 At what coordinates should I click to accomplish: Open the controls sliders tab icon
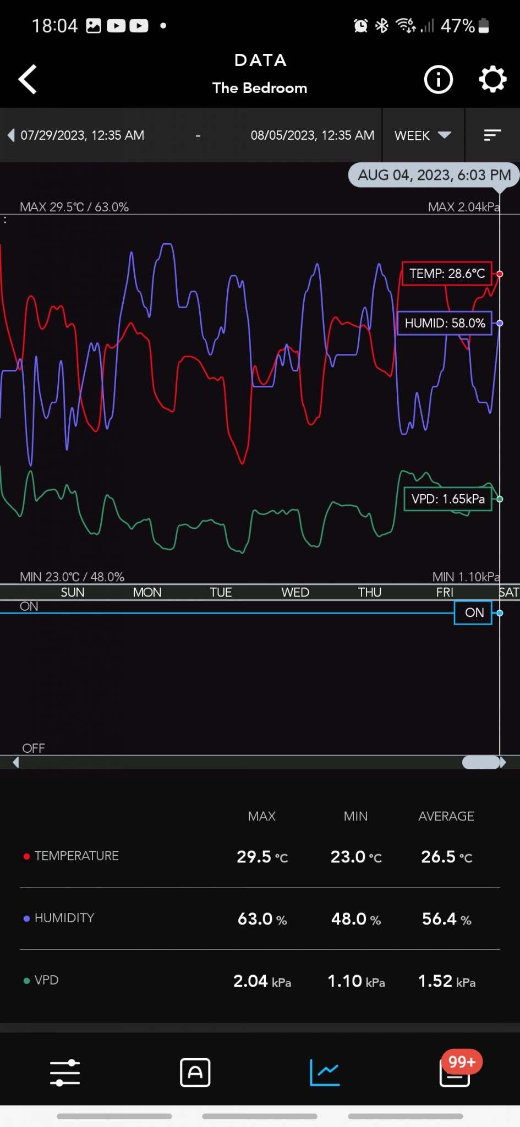click(65, 1073)
